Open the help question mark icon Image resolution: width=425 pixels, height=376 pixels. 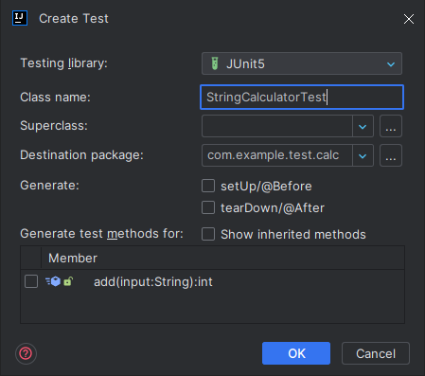click(26, 353)
